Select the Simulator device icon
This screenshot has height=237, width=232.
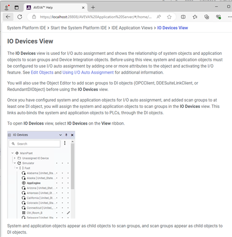[x=19, y=163]
